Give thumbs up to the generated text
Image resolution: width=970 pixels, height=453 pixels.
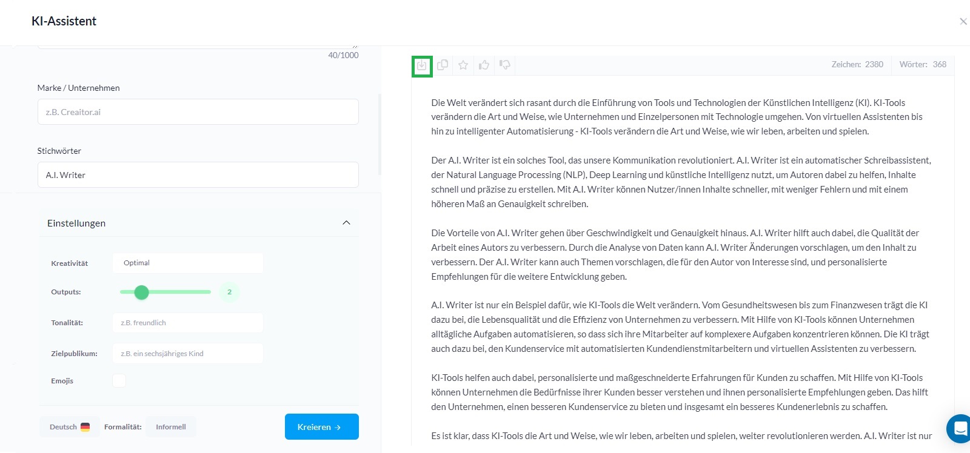(x=484, y=65)
